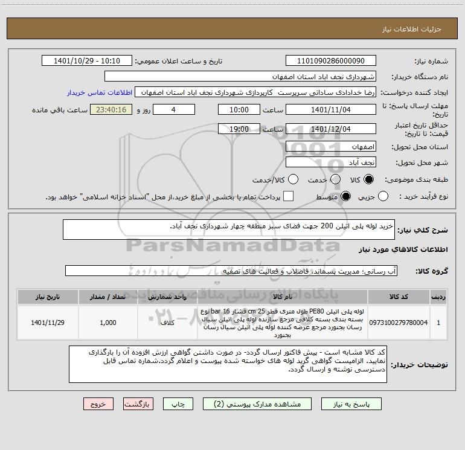Click the کد کالا column header

[x=399, y=297]
